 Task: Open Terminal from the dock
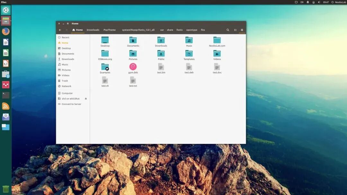pos(6,95)
